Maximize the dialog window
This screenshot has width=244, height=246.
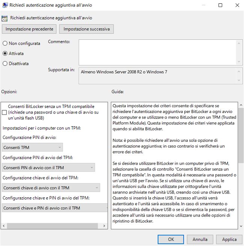click(220, 5)
